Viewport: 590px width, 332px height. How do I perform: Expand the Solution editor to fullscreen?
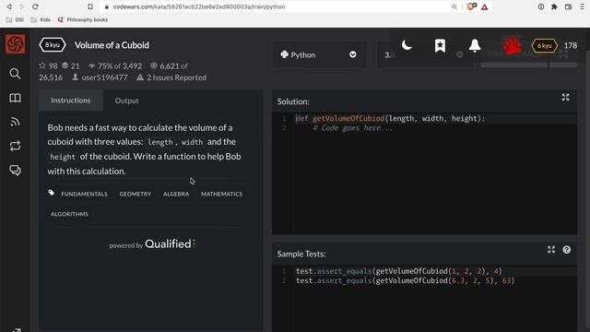coord(565,98)
